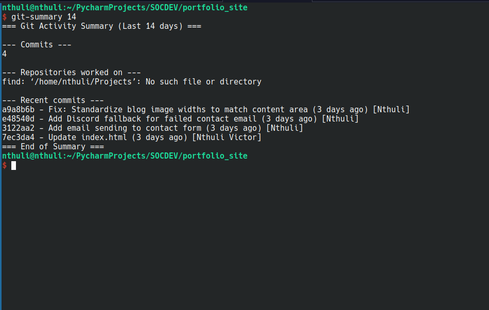Screen dimensions: 489x310
Task: Click the git-summary 14 command text
Action: pos(44,17)
